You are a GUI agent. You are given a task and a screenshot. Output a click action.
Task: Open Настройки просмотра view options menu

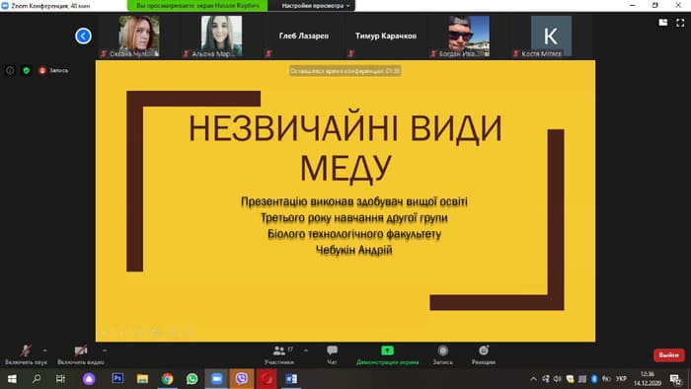click(316, 6)
